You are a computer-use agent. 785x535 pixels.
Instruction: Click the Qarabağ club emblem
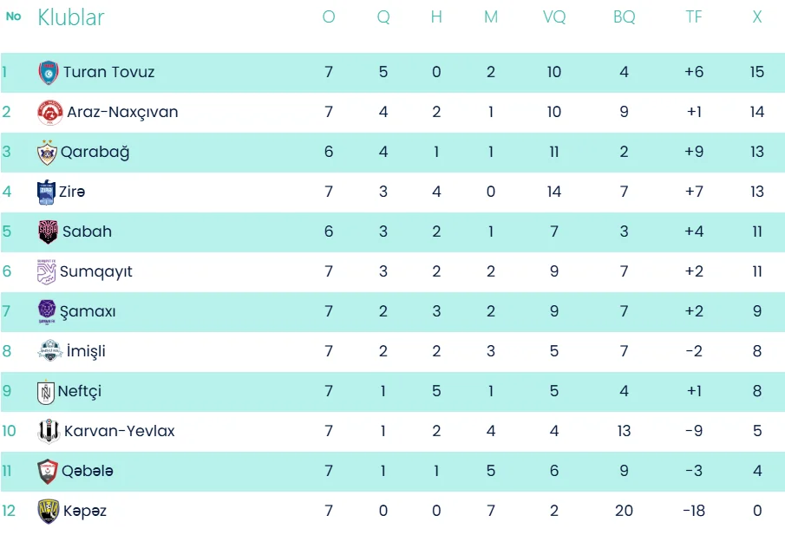tap(47, 152)
